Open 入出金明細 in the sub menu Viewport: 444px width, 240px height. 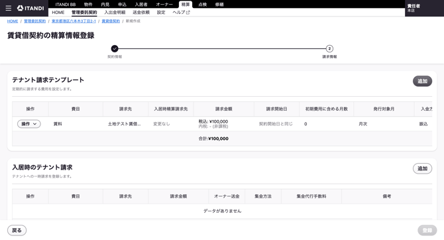(115, 13)
